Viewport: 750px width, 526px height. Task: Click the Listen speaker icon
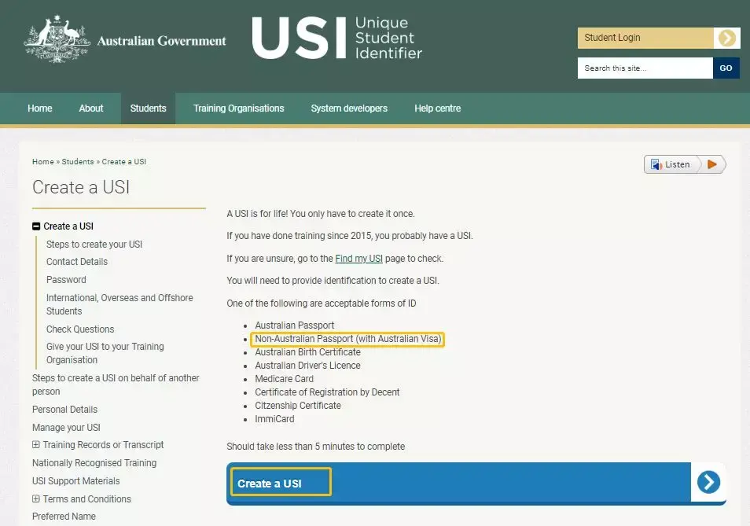pyautogui.click(x=656, y=164)
